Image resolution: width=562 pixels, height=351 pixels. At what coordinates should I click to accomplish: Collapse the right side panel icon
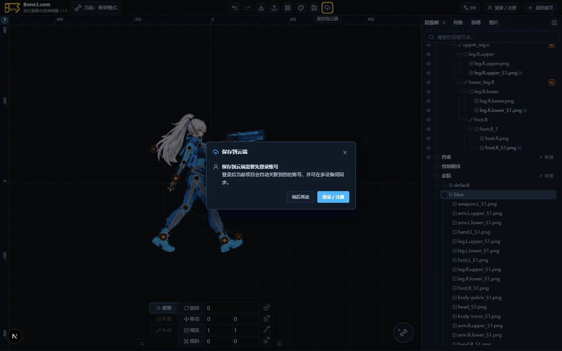point(554,23)
